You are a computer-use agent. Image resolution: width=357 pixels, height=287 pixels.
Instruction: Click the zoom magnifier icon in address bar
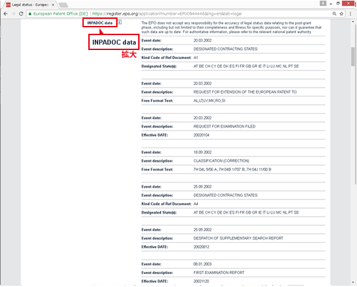coord(334,14)
